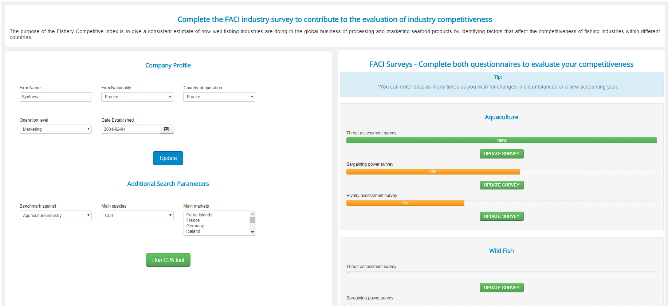Click the Company Profile heading
Image resolution: width=672 pixels, height=306 pixels.
point(168,65)
